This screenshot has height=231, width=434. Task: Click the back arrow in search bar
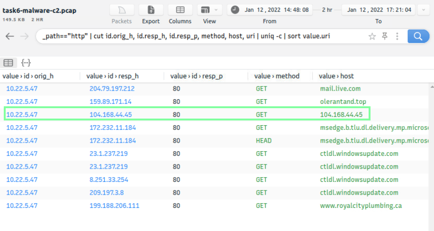click(x=10, y=36)
